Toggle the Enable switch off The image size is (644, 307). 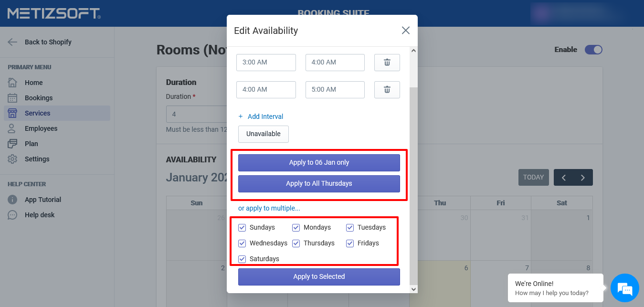click(x=593, y=50)
